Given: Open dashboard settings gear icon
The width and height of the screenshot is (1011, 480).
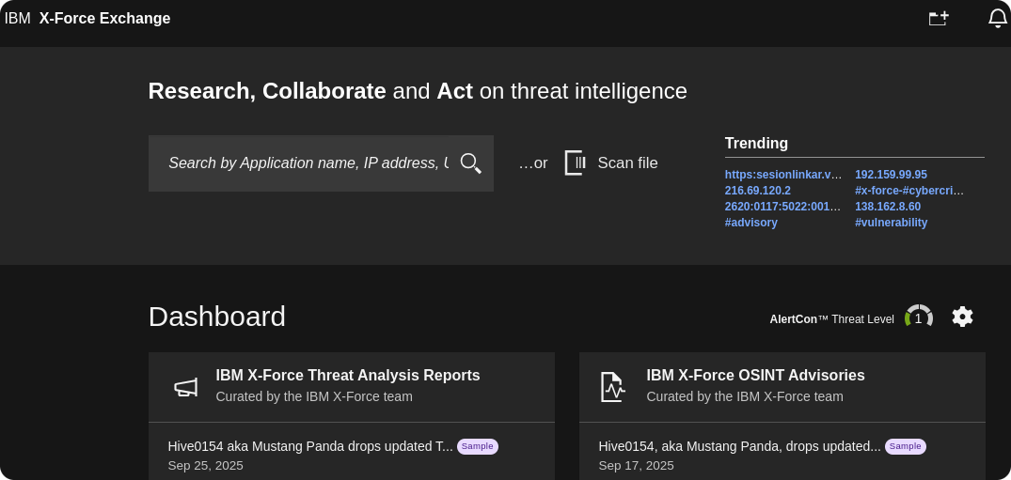Looking at the screenshot, I should (962, 317).
